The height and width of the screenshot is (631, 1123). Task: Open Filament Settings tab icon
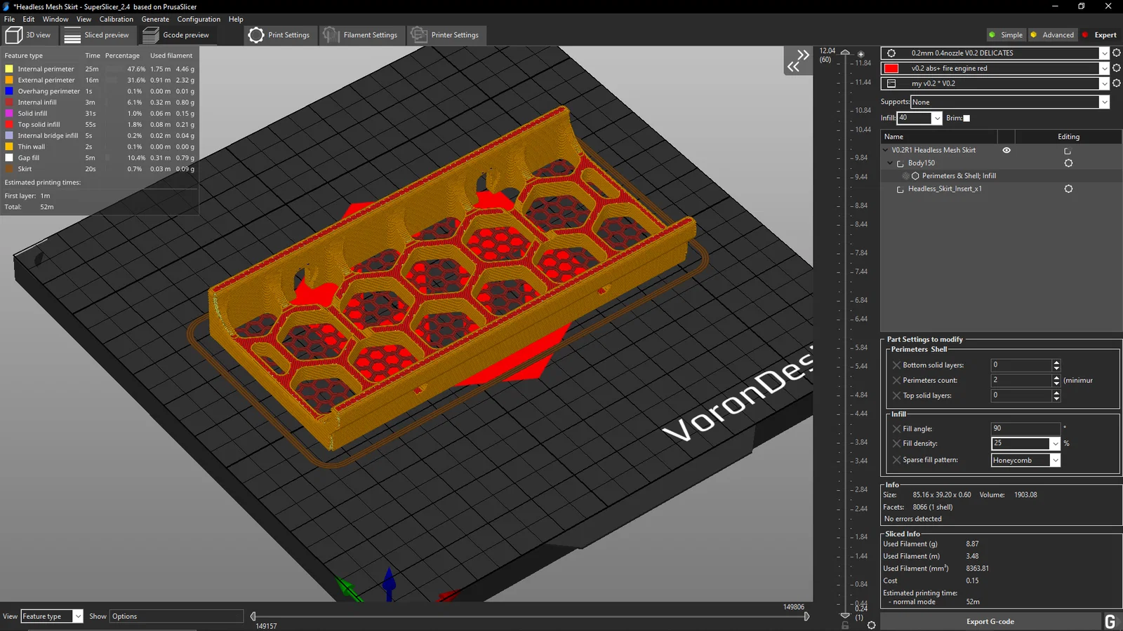tap(331, 35)
